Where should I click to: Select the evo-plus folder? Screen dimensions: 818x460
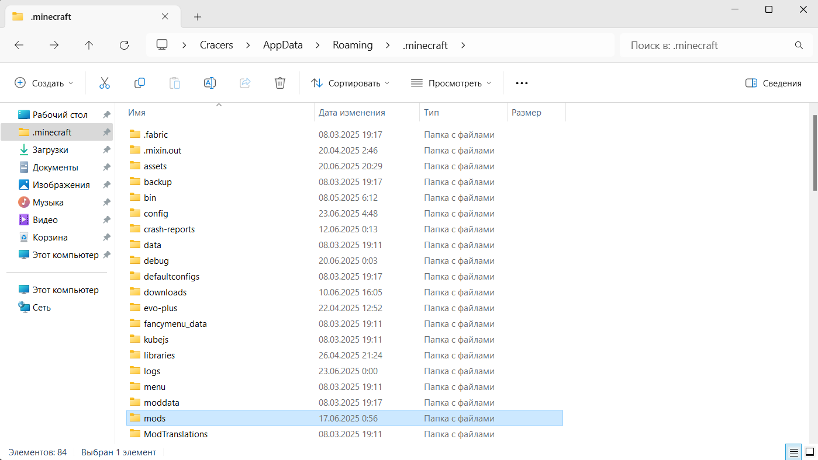click(344, 308)
